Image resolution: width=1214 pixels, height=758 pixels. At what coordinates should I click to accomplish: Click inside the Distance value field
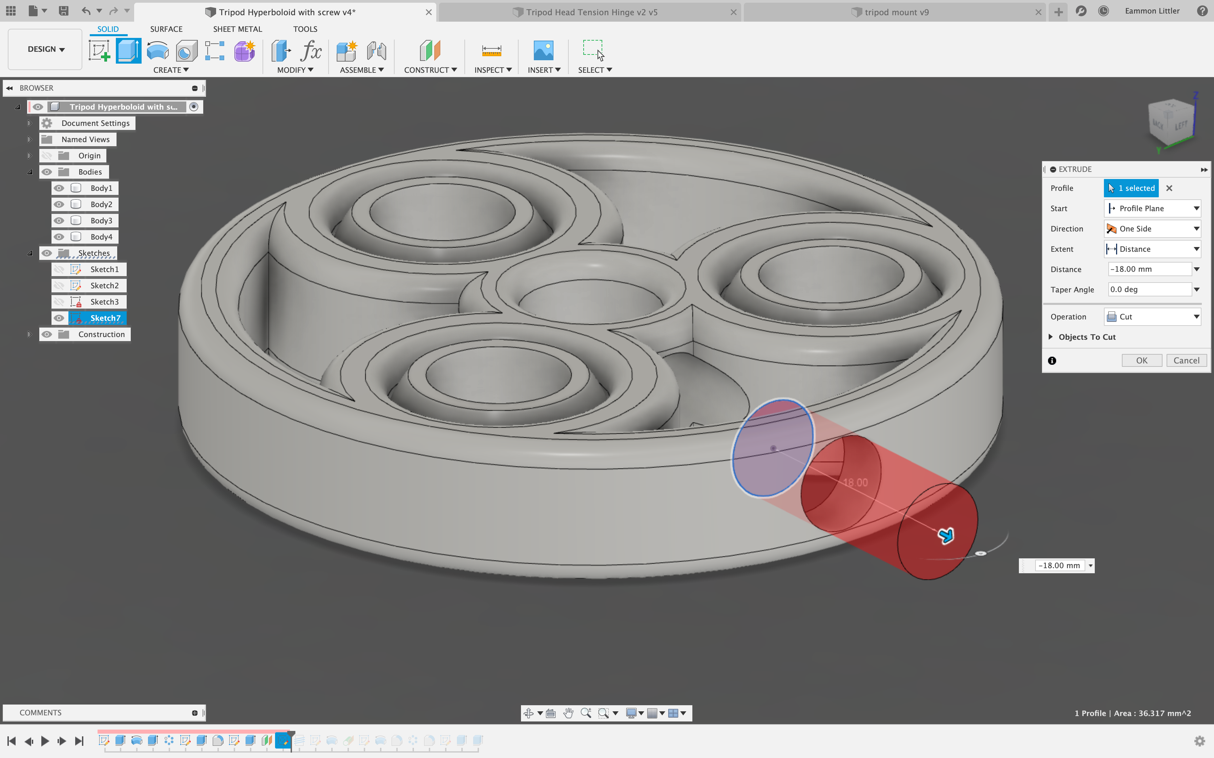click(x=1149, y=269)
